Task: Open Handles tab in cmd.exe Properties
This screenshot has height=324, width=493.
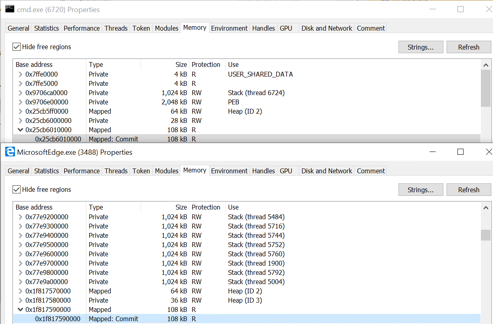Action: (263, 28)
